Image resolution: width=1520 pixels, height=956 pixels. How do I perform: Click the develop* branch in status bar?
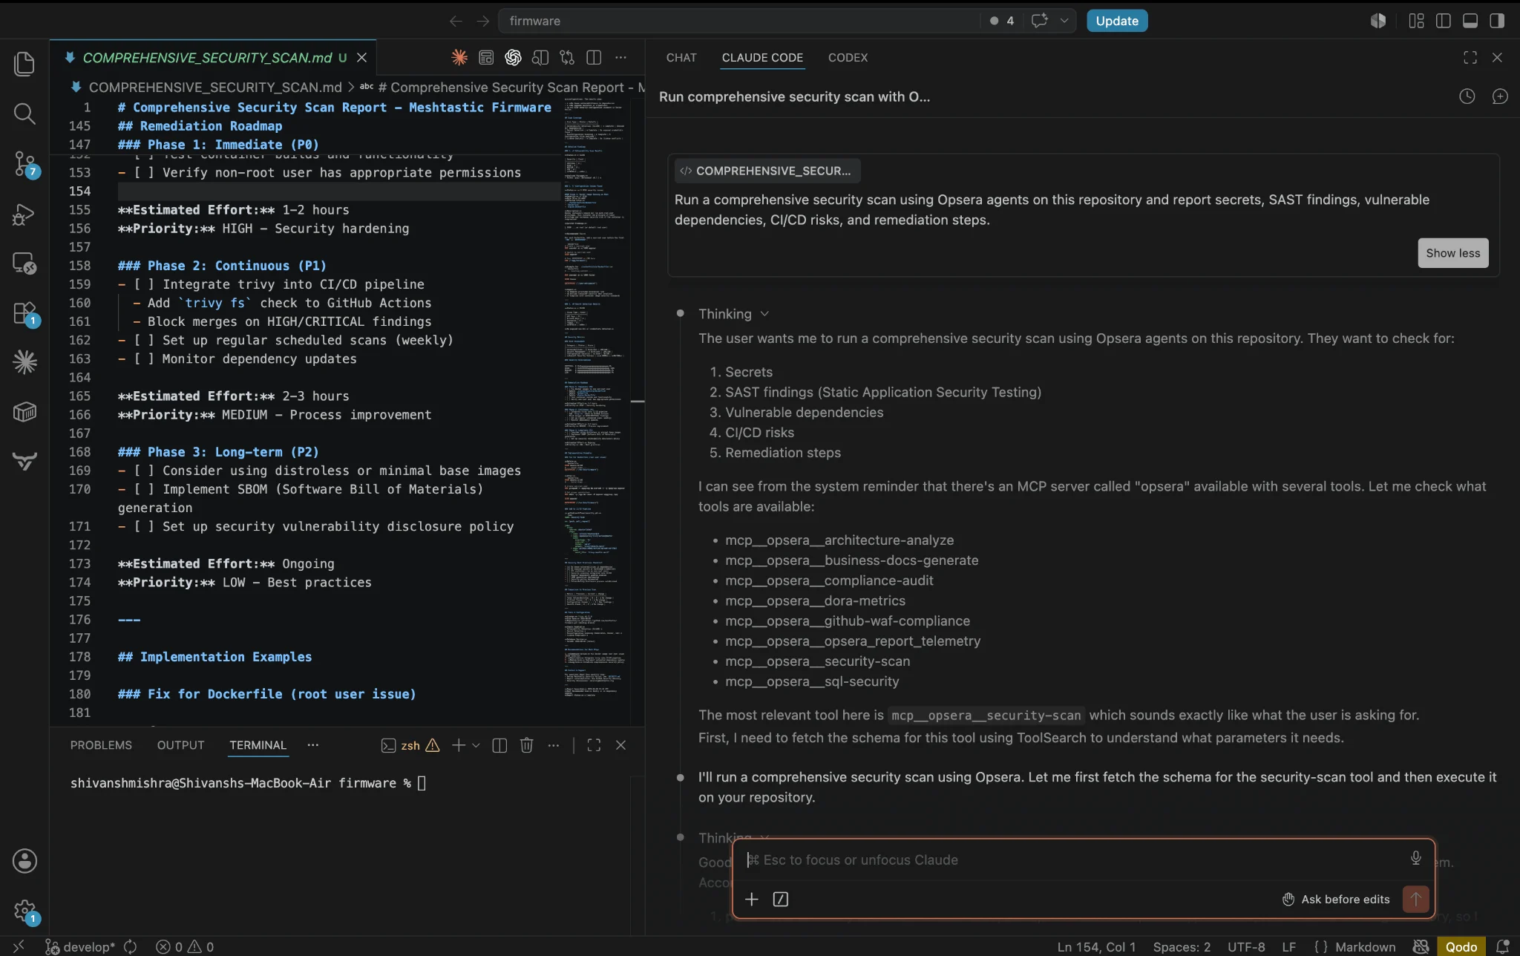pyautogui.click(x=80, y=947)
